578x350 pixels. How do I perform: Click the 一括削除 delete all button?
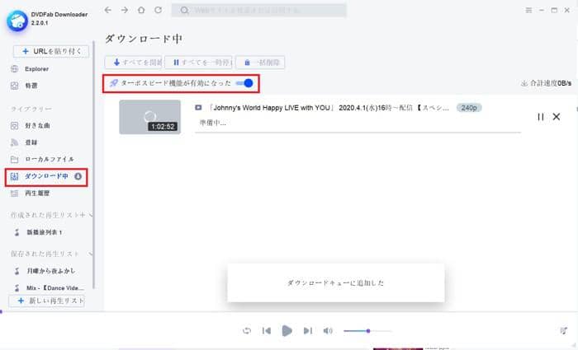point(260,63)
